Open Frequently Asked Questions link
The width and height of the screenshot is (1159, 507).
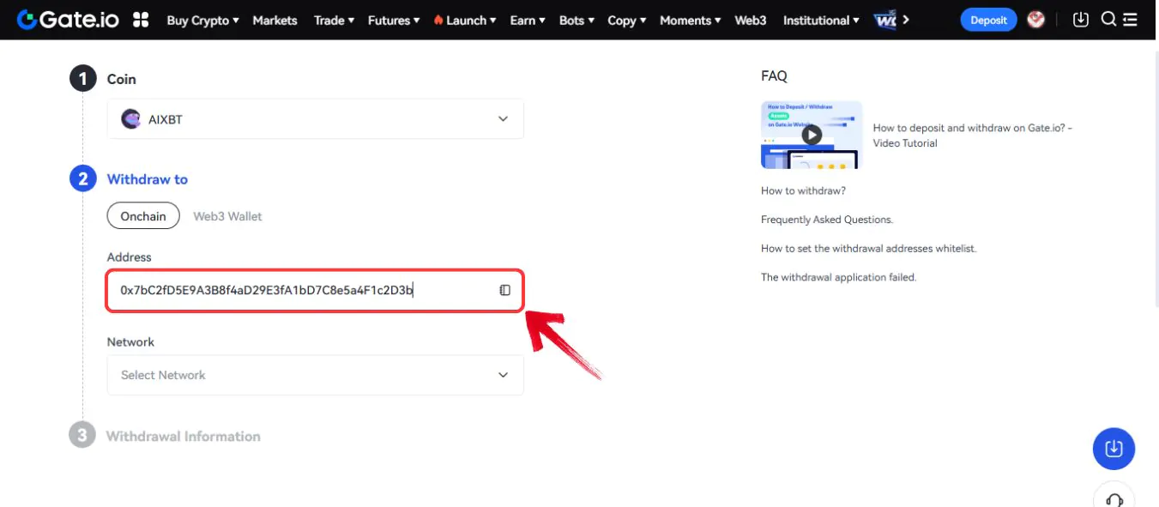tap(827, 220)
